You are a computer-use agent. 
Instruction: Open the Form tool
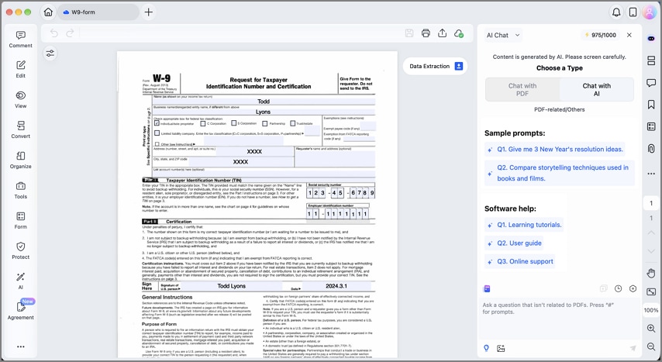click(x=20, y=220)
